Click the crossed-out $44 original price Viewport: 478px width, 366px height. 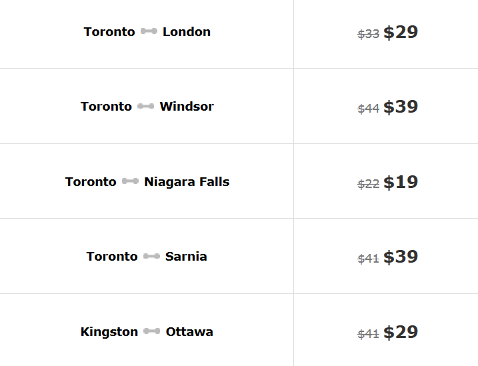(x=369, y=109)
